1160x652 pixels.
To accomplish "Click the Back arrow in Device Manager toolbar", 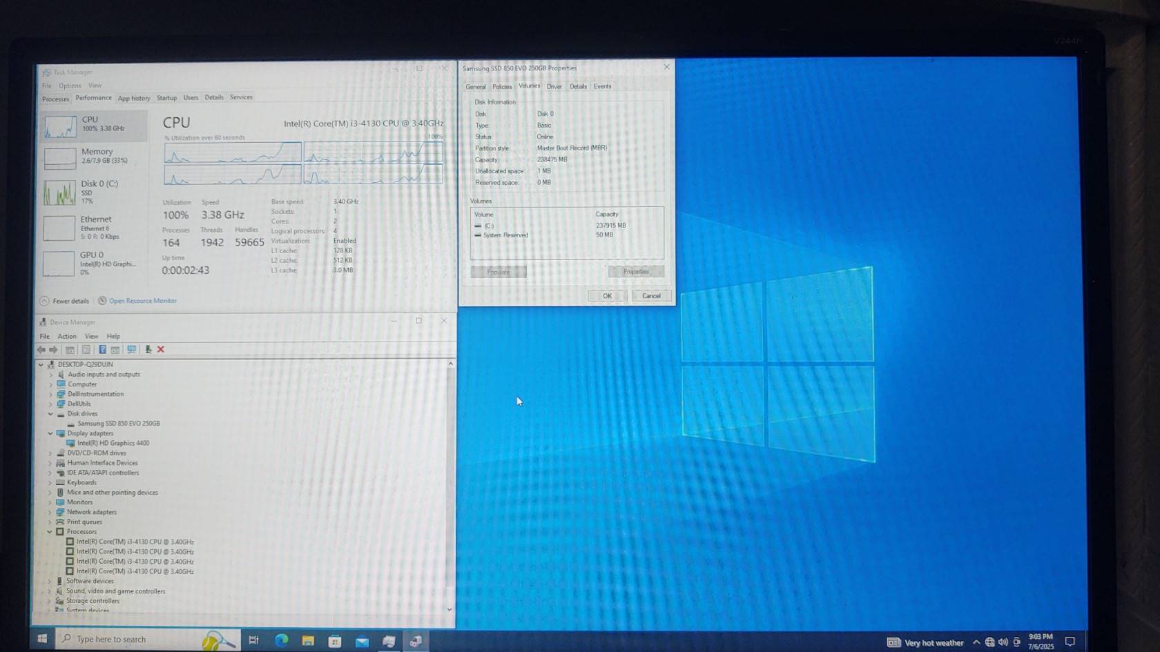I will click(x=41, y=350).
